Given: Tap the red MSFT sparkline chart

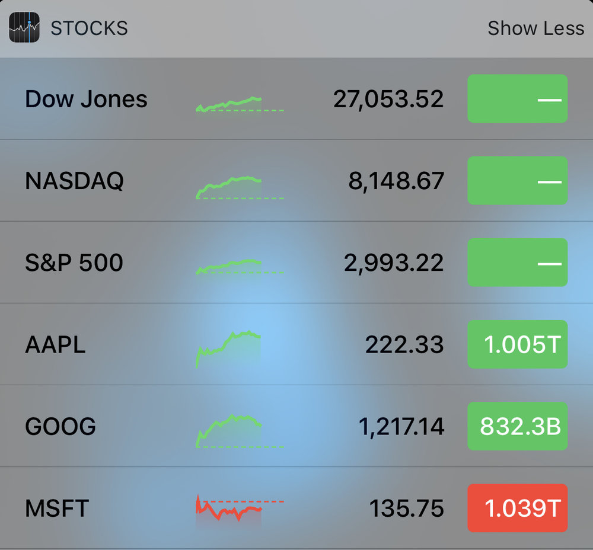Looking at the screenshot, I should click(240, 508).
